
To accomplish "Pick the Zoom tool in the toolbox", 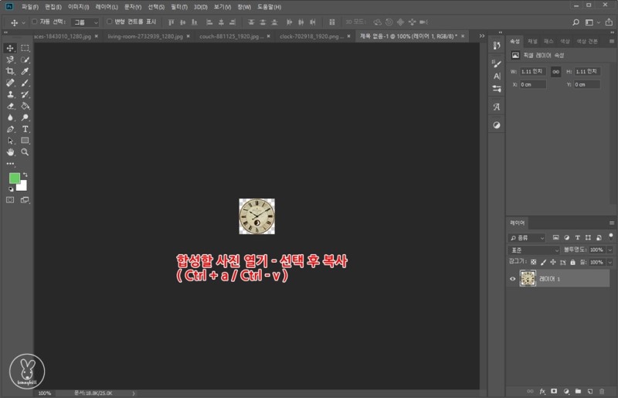I will tap(25, 152).
